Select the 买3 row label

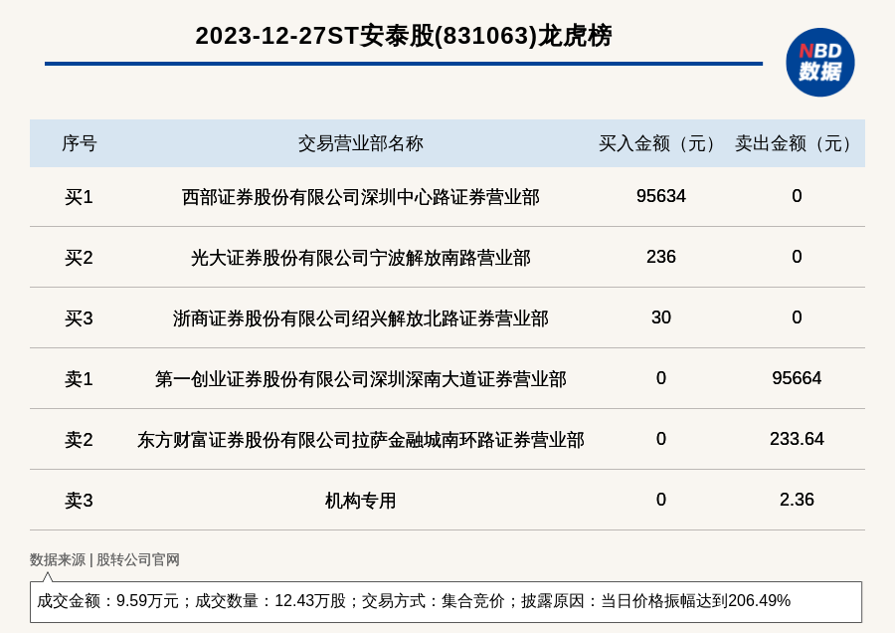(79, 318)
